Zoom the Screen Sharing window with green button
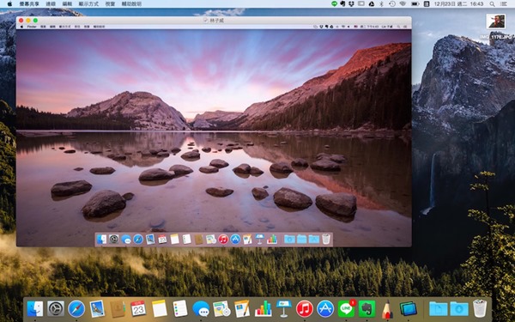Viewport: 515px width, 322px height. [x=35, y=21]
